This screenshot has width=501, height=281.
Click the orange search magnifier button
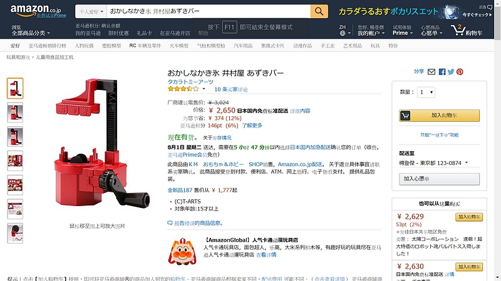coord(319,11)
